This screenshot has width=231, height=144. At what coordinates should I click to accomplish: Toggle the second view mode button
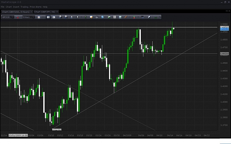pyautogui.click(x=54, y=17)
